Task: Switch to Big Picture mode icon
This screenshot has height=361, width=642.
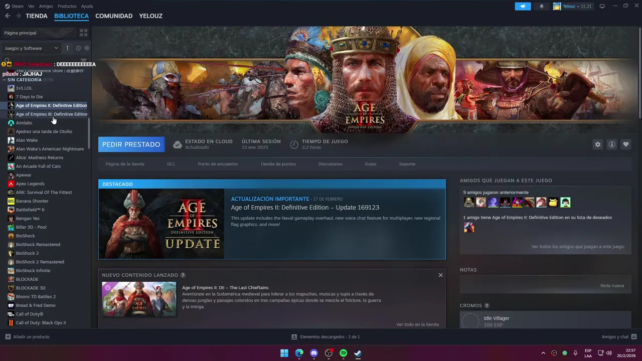Action: coord(602,6)
